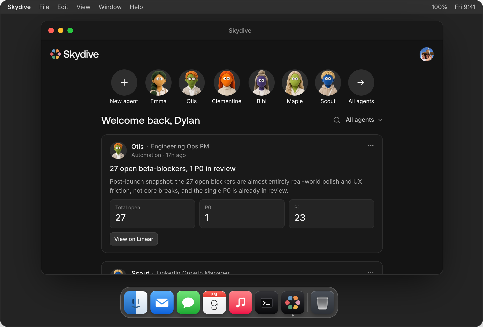
Task: Click the Automation · 17h ago text
Action: coord(158,155)
